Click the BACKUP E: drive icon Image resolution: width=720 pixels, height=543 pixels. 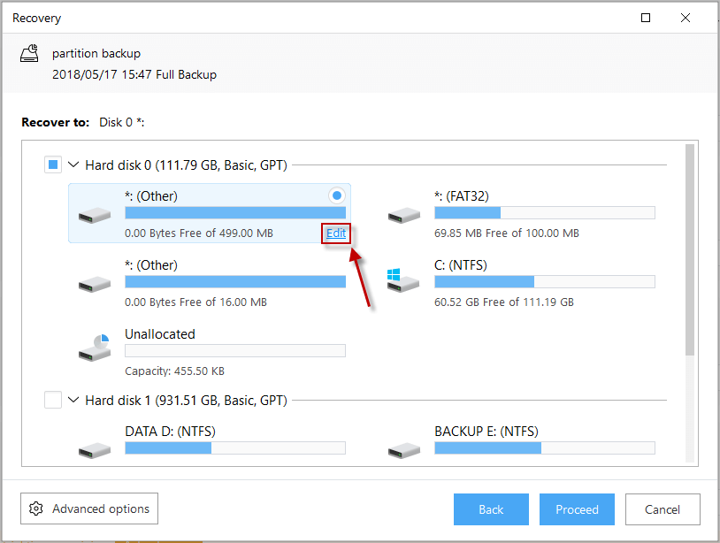click(x=404, y=451)
